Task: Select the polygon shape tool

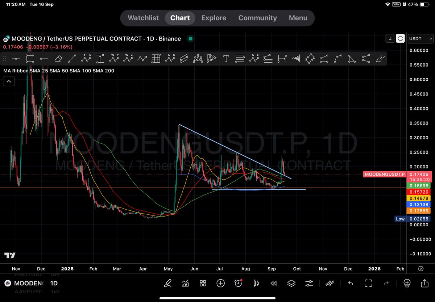Action: tap(310, 58)
